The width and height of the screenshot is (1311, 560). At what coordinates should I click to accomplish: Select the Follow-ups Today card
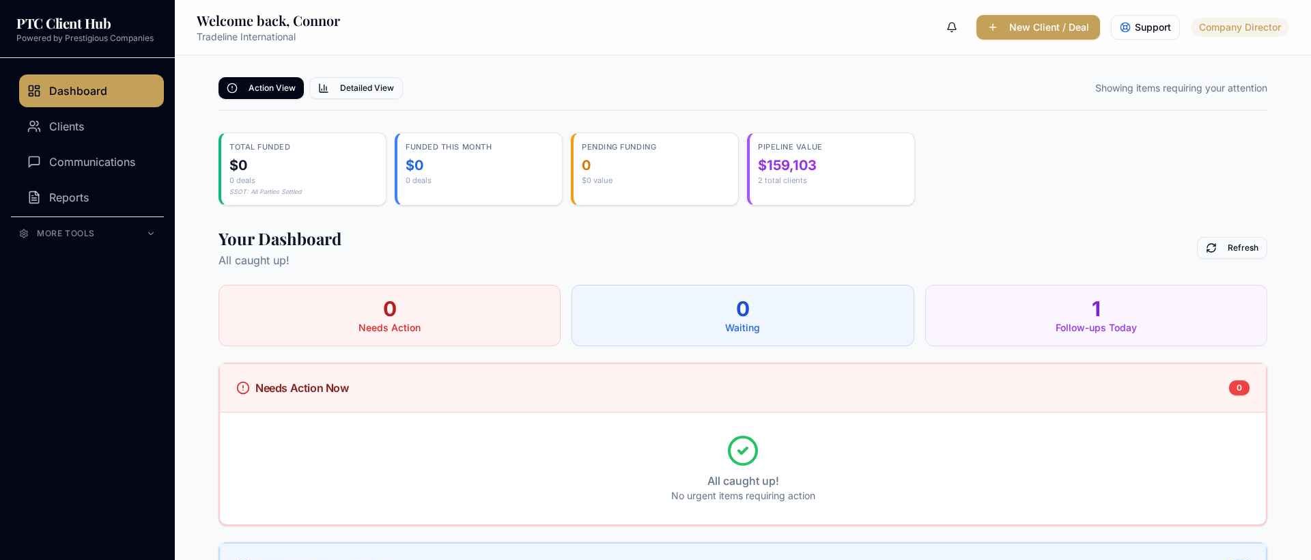(x=1096, y=316)
